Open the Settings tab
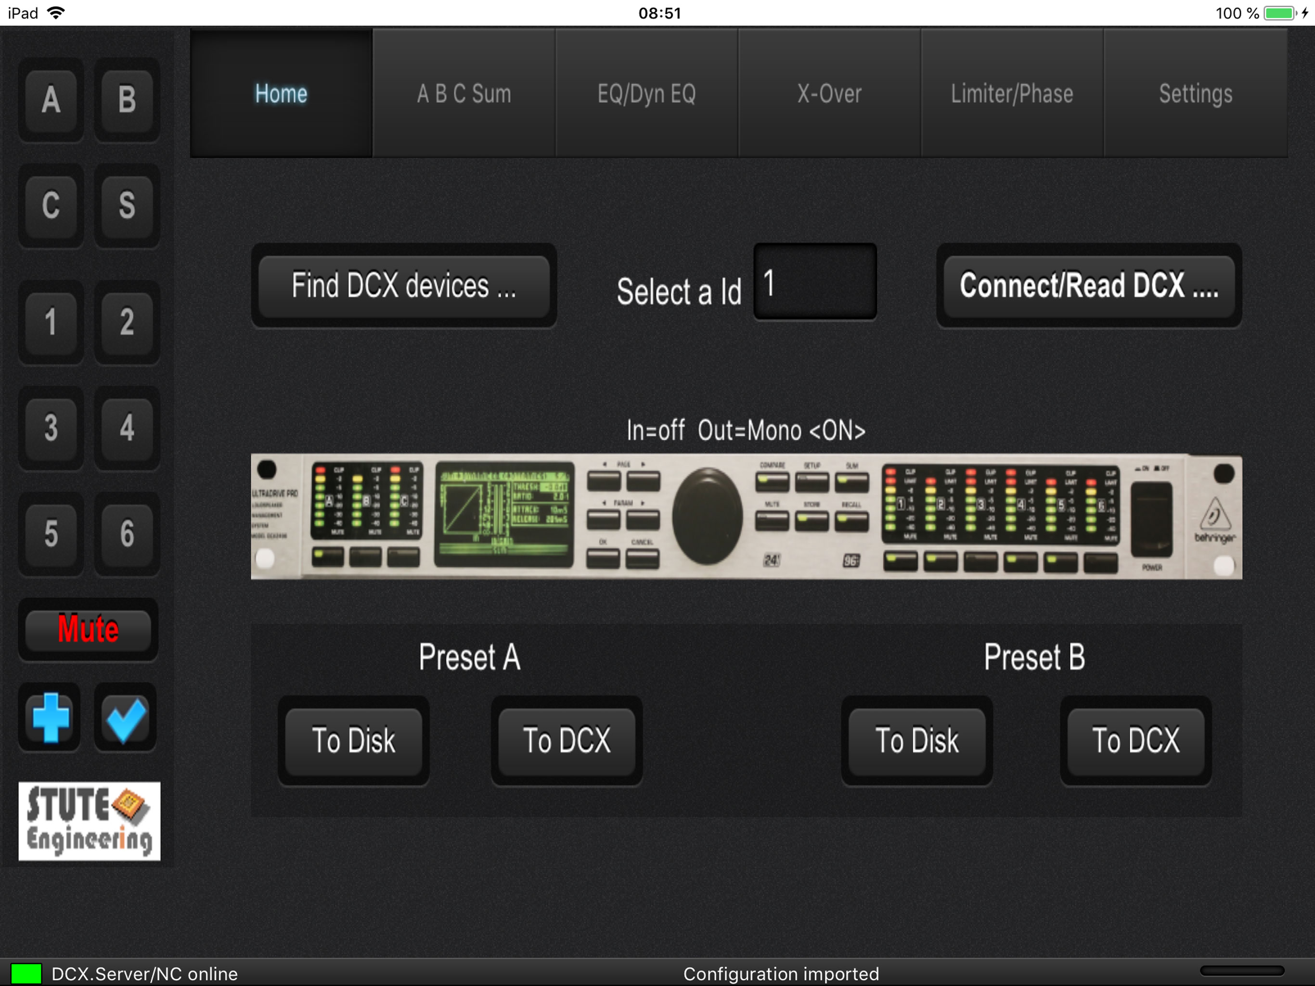This screenshot has height=986, width=1315. click(x=1196, y=93)
